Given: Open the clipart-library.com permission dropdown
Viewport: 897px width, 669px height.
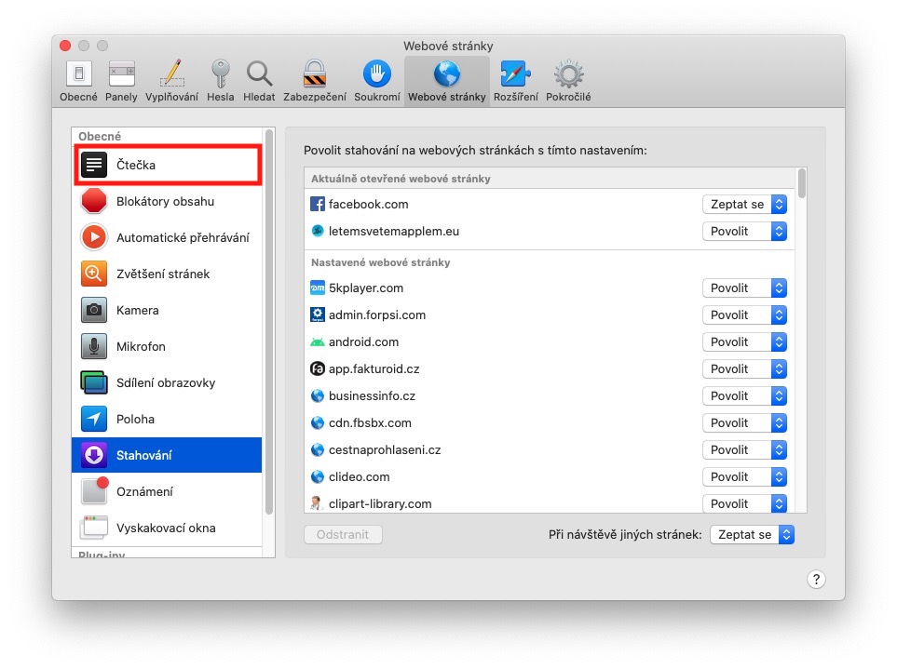Looking at the screenshot, I should point(744,503).
